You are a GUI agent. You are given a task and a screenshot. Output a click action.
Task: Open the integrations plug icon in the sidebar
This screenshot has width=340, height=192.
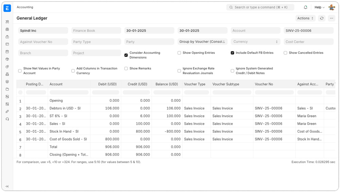[x=7, y=112]
